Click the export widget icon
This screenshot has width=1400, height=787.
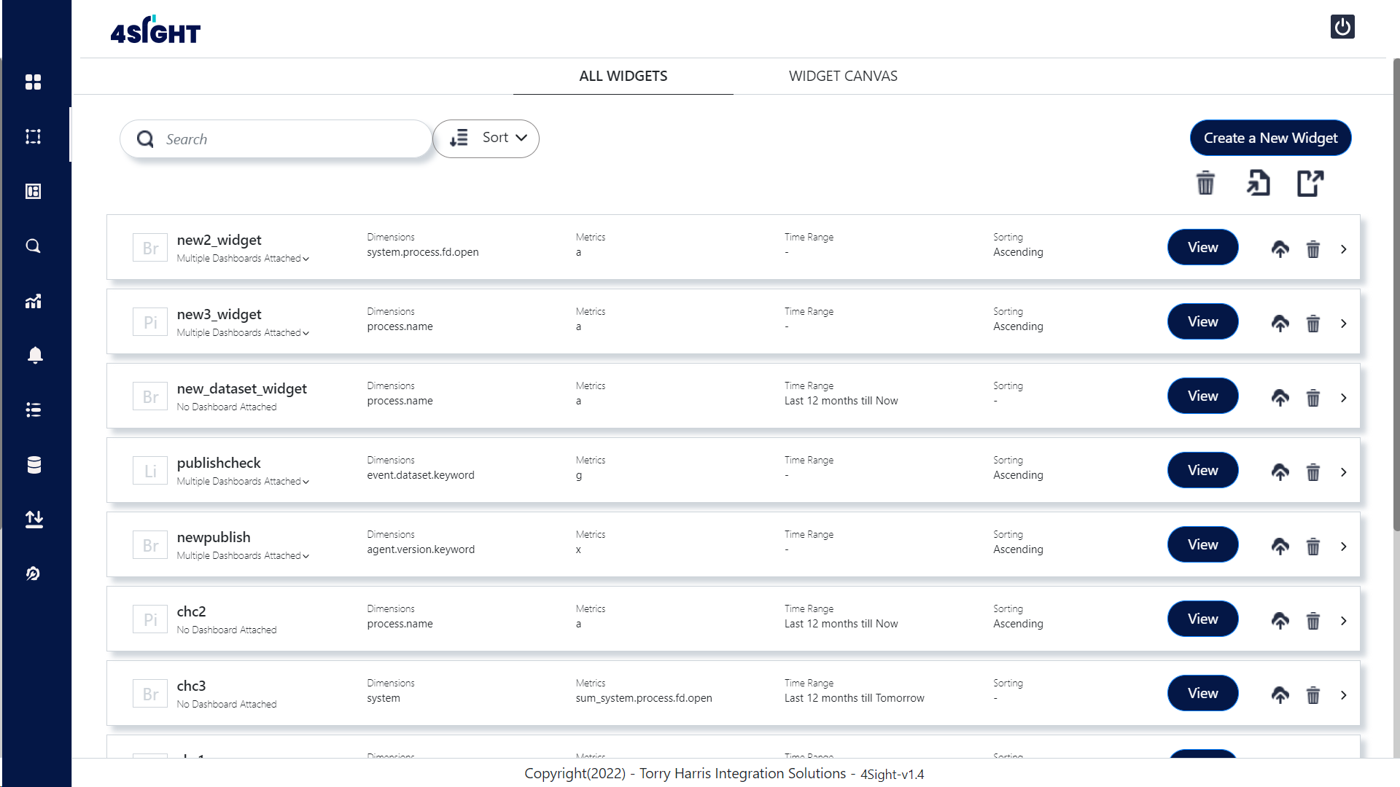pyautogui.click(x=1310, y=183)
